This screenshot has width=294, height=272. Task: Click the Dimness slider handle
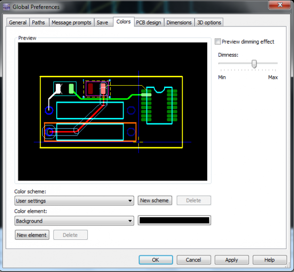click(x=254, y=64)
